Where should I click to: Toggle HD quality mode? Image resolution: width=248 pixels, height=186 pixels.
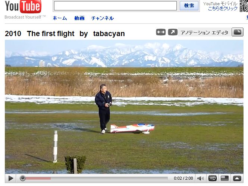pos(212,179)
